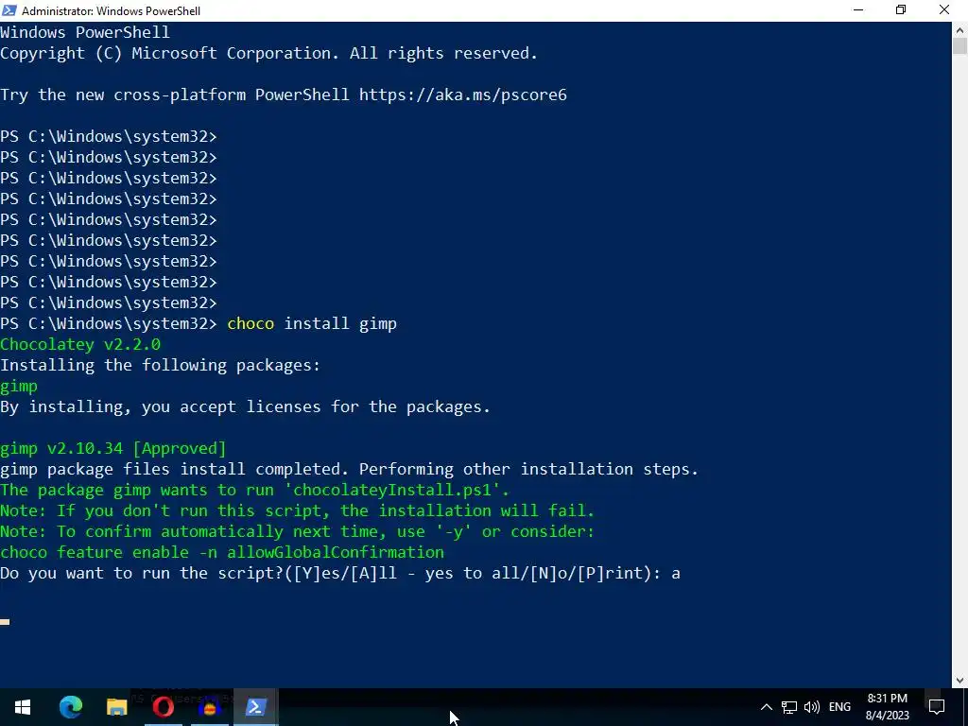This screenshot has width=968, height=726.
Task: Click the 'Installing the following packages:' line
Action: (161, 365)
